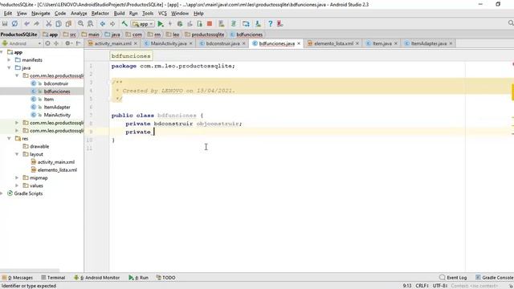Click the Debug app bug icon
514x289 pixels.
(180, 23)
